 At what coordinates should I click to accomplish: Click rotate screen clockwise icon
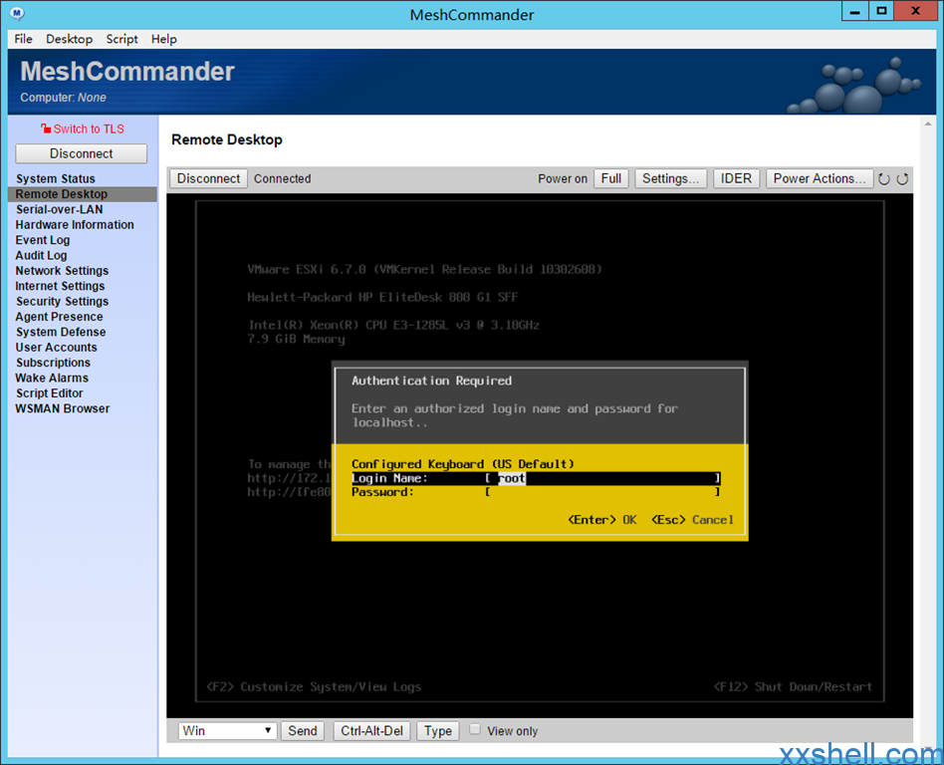pyautogui.click(x=902, y=179)
